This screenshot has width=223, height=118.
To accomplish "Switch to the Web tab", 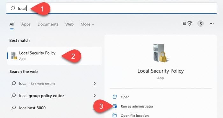I will pyautogui.click(x=69, y=24).
